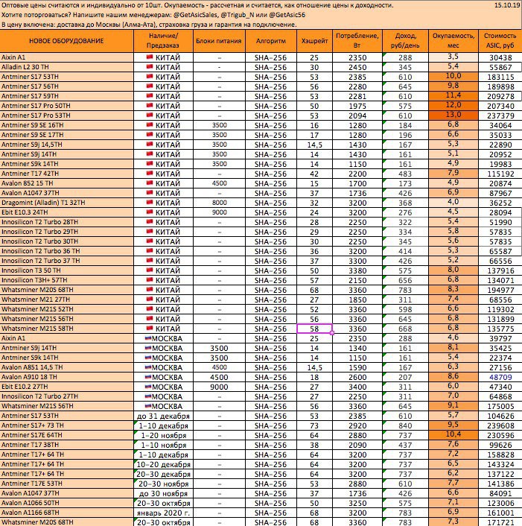Select the 'Стоимость ASIC, руб' header cell
This screenshot has height=526, width=522.
500,41
